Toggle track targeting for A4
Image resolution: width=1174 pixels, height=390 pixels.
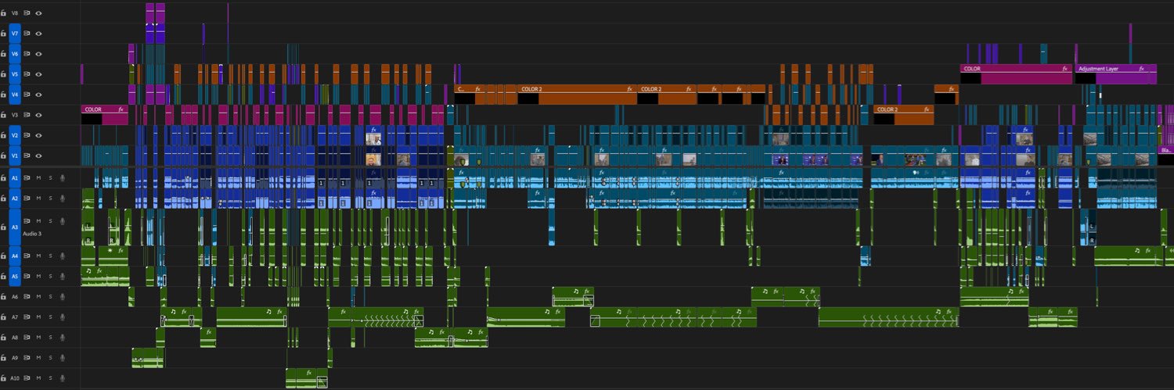pos(15,256)
